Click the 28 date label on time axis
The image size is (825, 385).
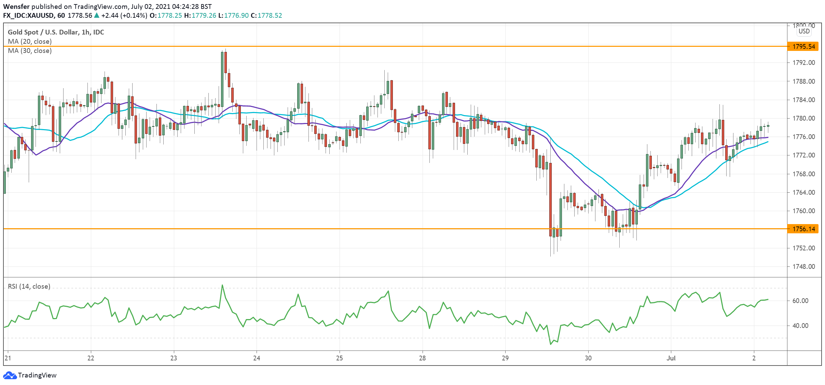(422, 358)
